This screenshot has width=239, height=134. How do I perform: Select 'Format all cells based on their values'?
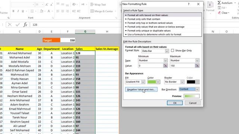[162, 15]
